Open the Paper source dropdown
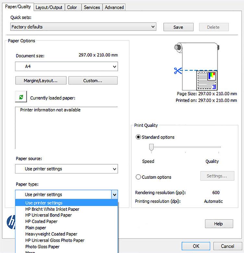This screenshot has width=244, height=253. [x=67, y=169]
